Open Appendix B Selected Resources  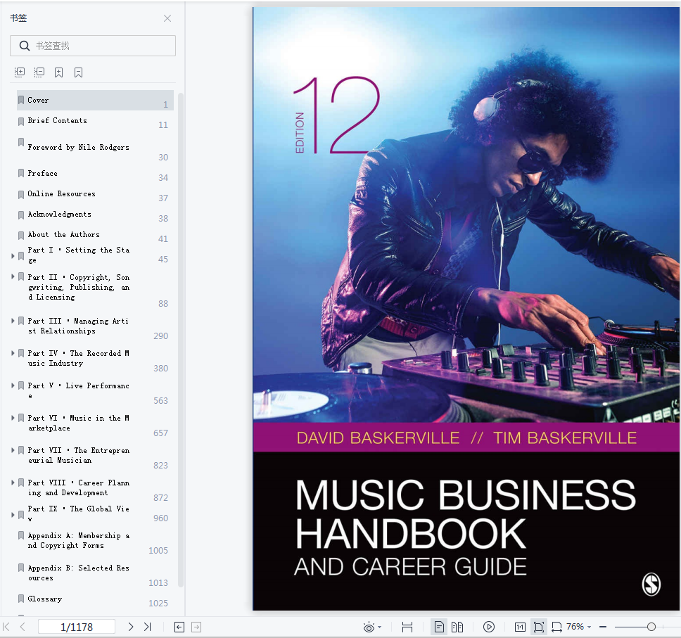pos(79,573)
